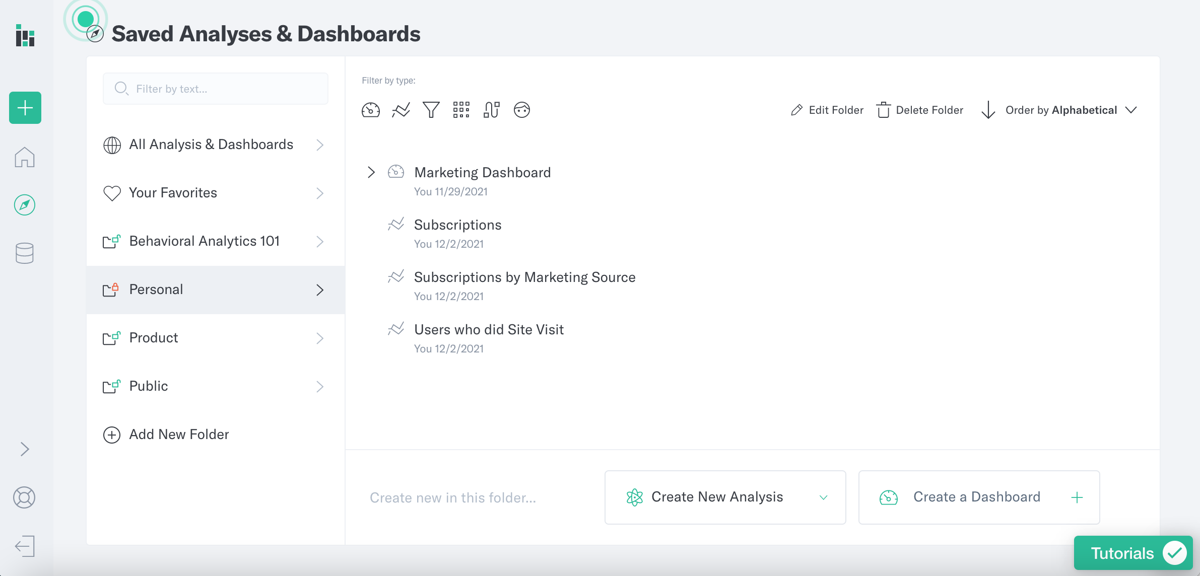Click chevron next to Product
This screenshot has height=576, width=1200.
(x=320, y=338)
